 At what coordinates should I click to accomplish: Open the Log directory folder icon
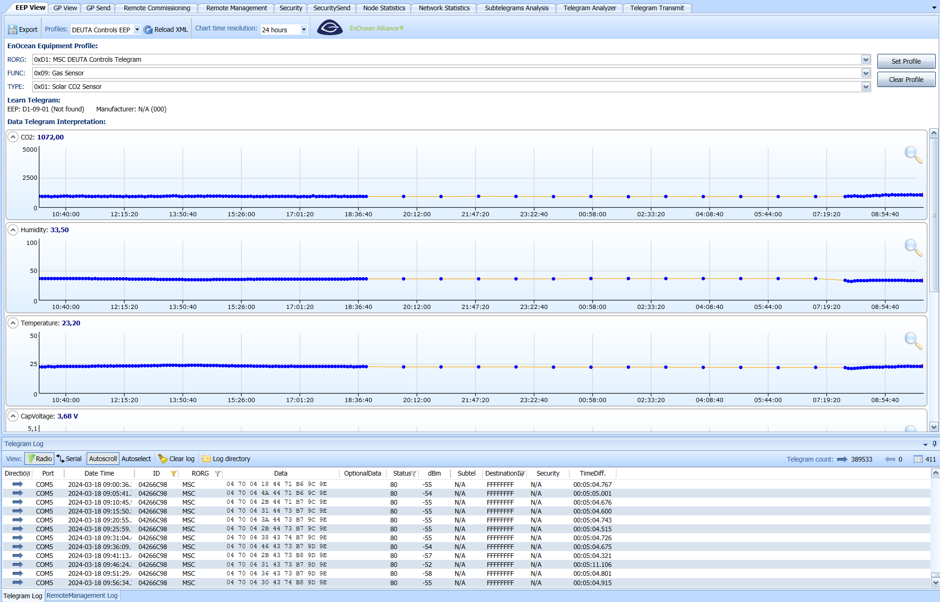coord(206,459)
